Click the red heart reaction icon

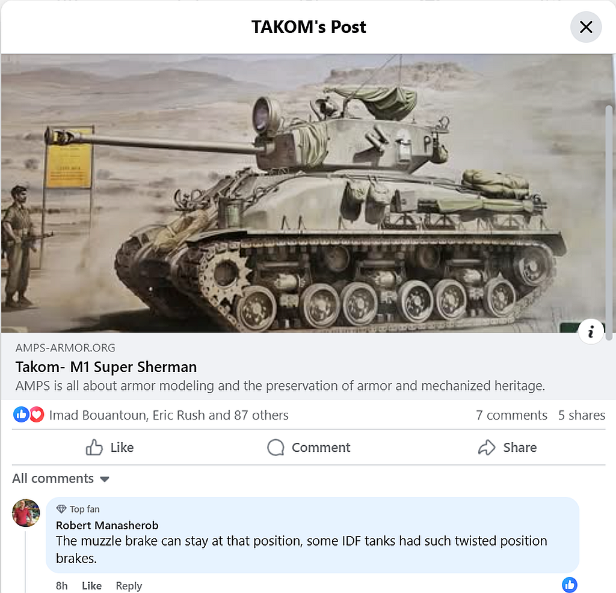tap(37, 415)
